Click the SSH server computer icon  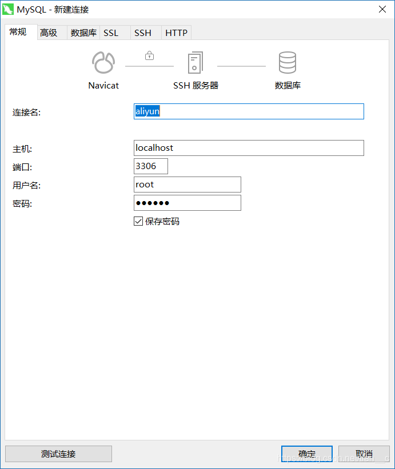pos(195,62)
